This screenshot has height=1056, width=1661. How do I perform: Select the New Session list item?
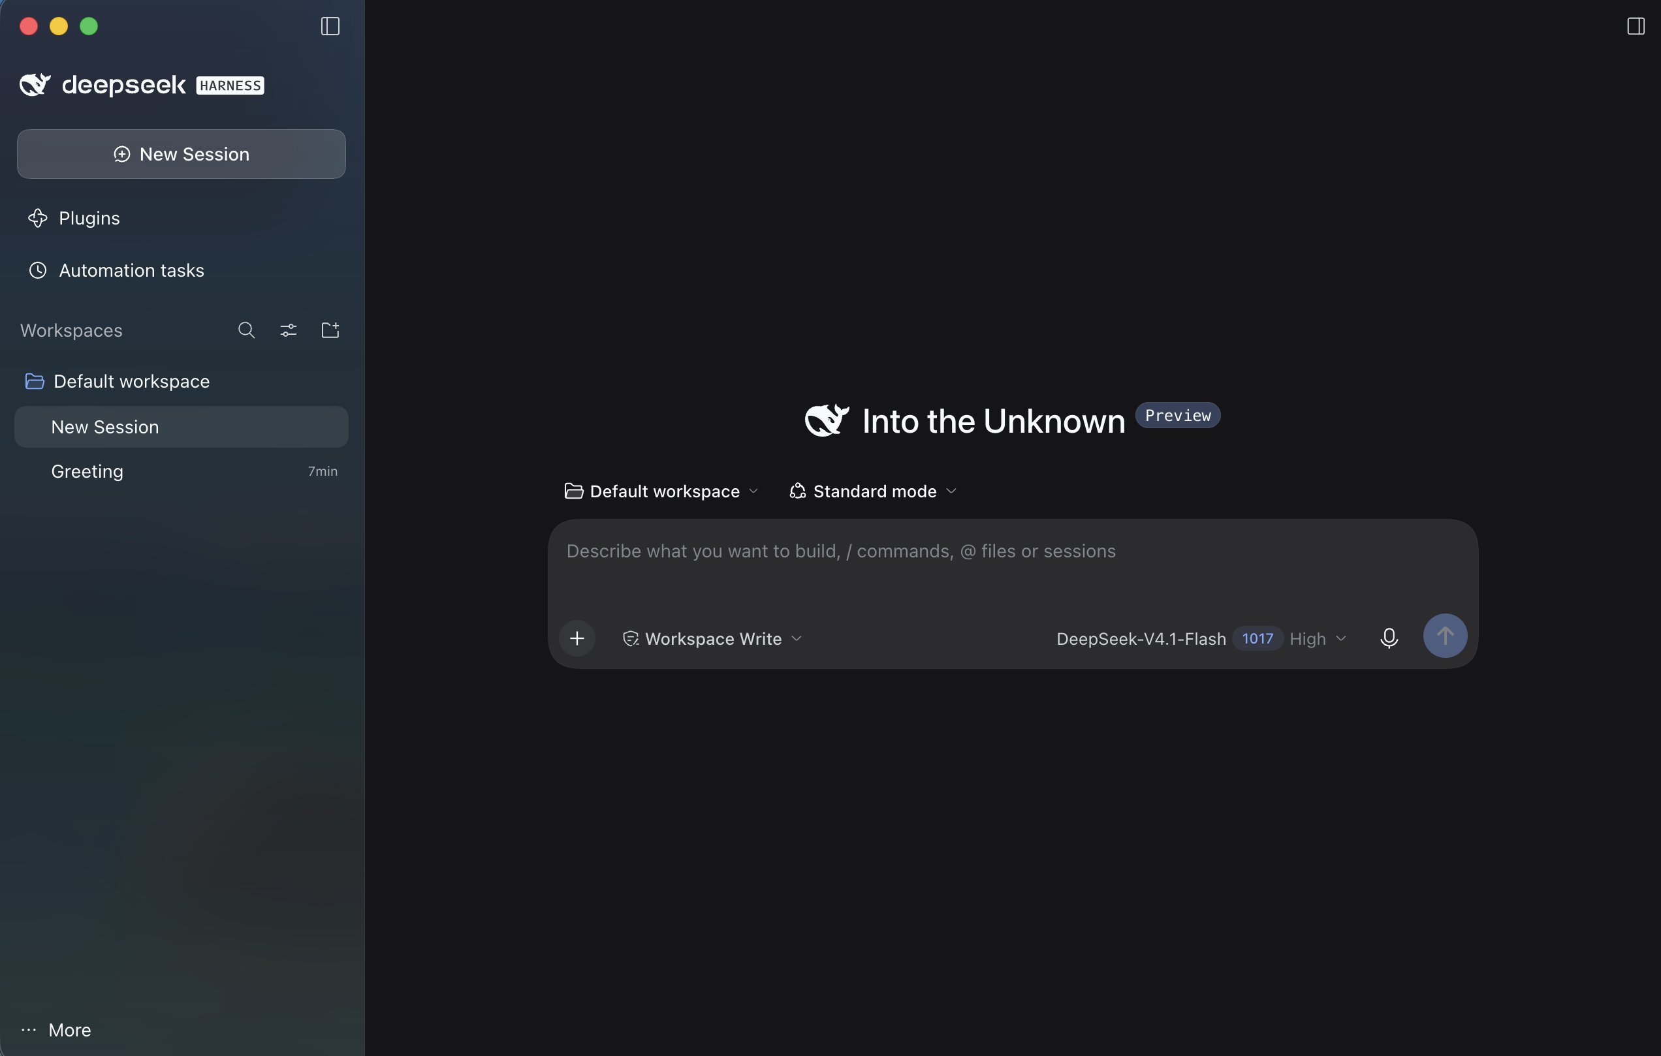coord(182,427)
